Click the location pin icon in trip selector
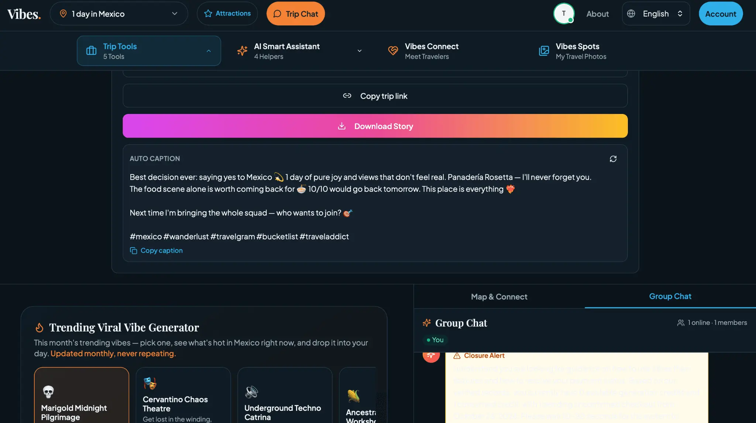 click(x=63, y=14)
